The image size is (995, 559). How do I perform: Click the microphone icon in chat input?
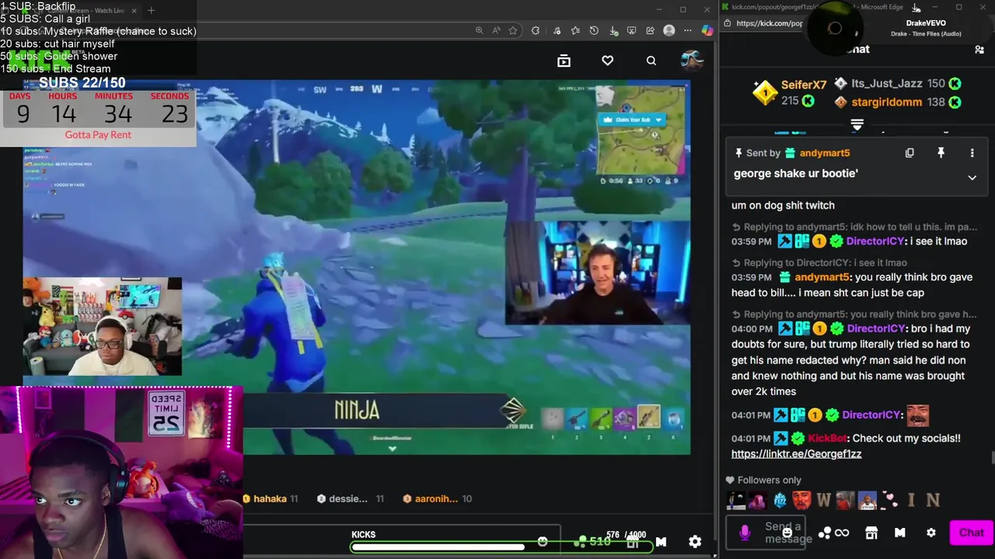745,532
